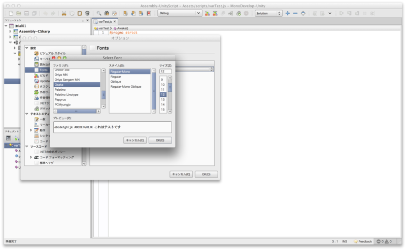Click the Update icon in options tree
Image resolution: width=406 pixels, height=250 pixels.
(37, 81)
